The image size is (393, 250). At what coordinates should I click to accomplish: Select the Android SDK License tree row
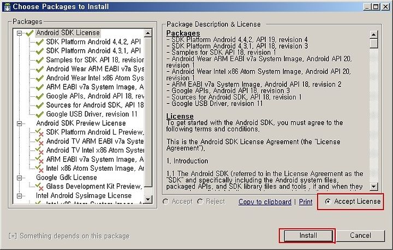coord(68,33)
